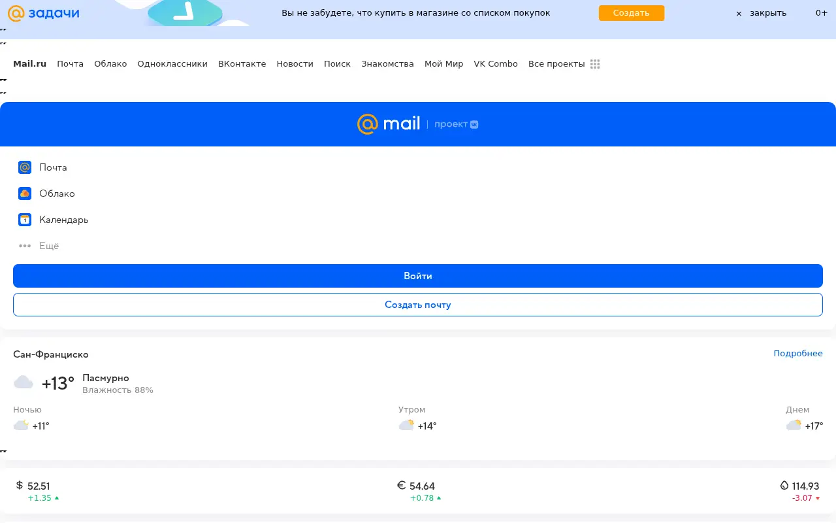Open the Подробнее weather link
The height and width of the screenshot is (523, 836).
pos(798,354)
